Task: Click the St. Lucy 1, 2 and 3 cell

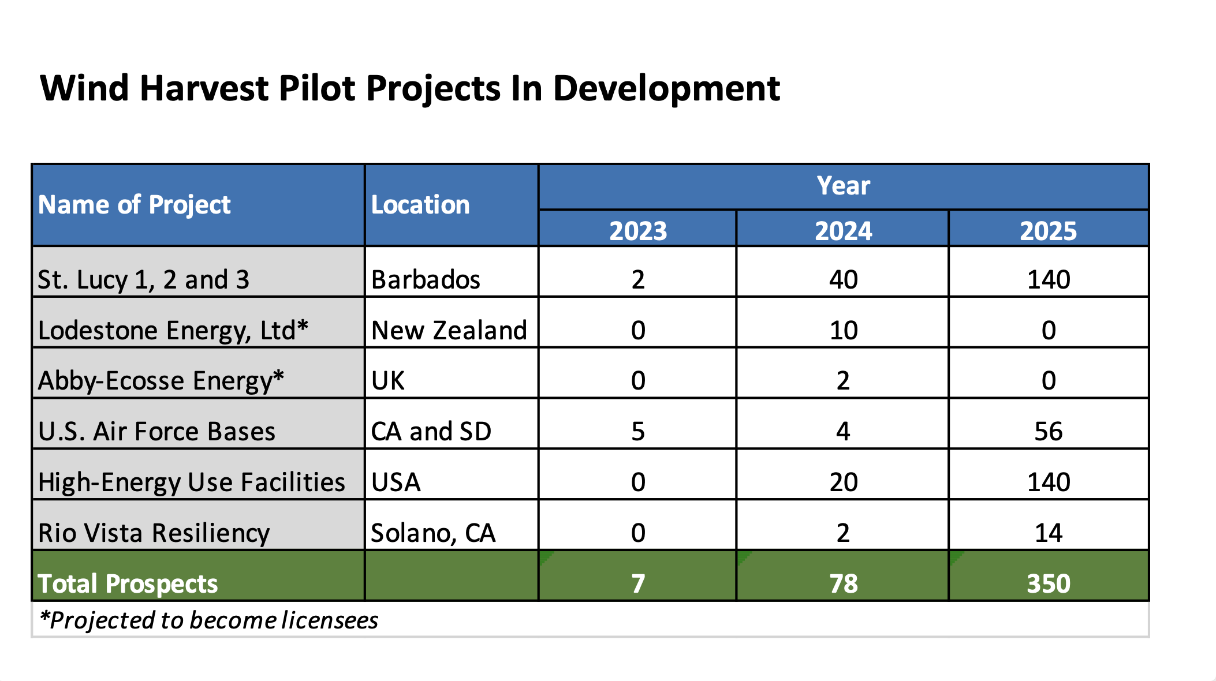Action: [143, 279]
